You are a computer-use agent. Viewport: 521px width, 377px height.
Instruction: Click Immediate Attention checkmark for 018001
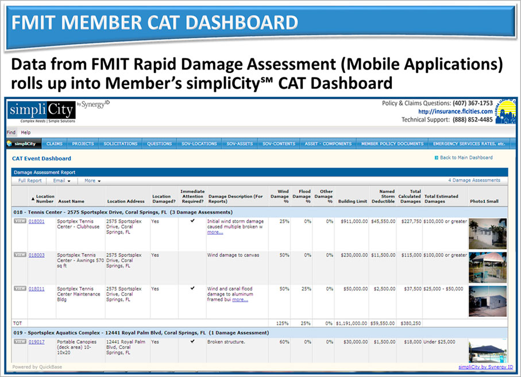coord(192,221)
